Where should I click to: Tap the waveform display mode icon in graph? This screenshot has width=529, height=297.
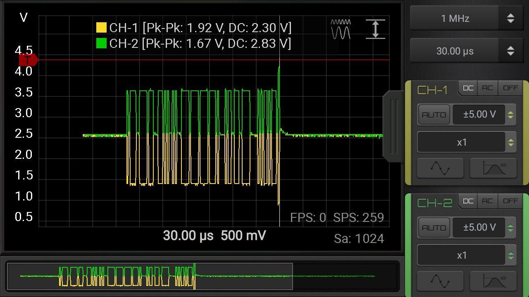(x=341, y=29)
